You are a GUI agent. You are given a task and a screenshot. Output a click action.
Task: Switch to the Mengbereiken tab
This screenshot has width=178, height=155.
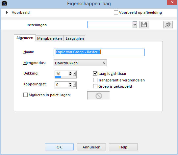49,38
